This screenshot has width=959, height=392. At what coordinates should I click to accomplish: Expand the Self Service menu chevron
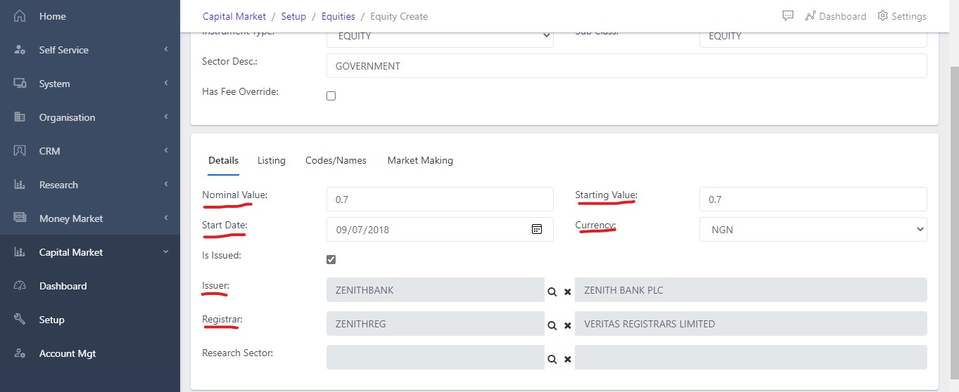coord(166,50)
